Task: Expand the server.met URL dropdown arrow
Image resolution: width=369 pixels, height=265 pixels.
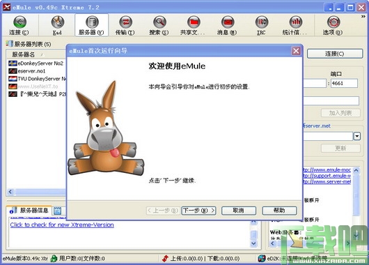Action: click(357, 136)
